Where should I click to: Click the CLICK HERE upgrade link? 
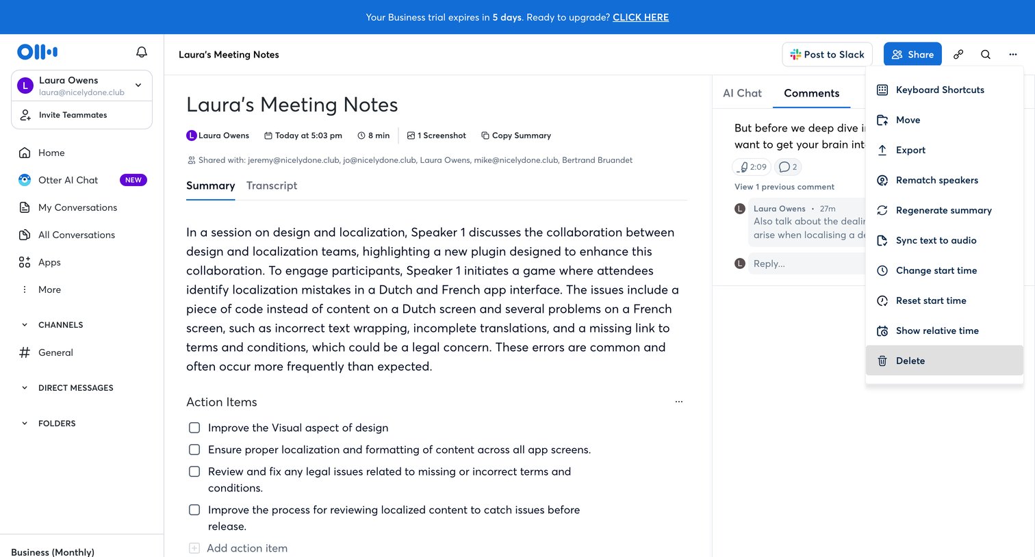(x=641, y=17)
